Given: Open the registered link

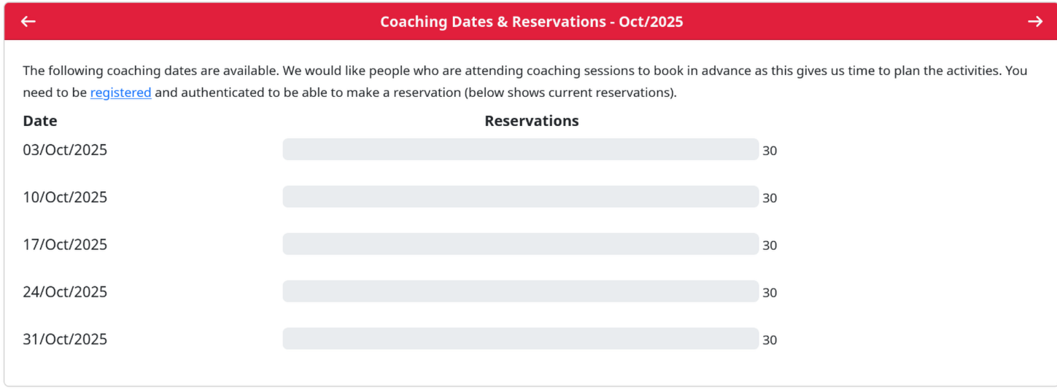Looking at the screenshot, I should click(120, 93).
